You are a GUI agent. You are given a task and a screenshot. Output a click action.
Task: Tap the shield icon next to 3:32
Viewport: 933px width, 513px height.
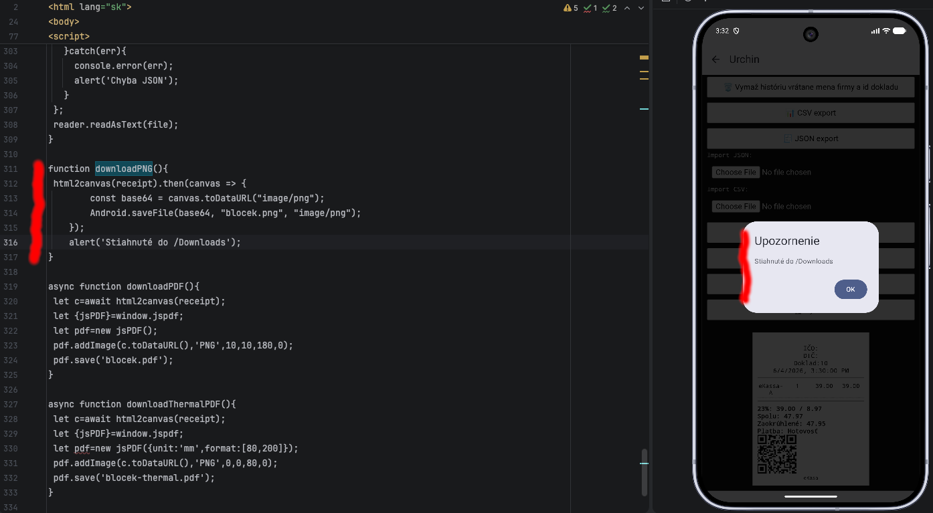(x=736, y=31)
